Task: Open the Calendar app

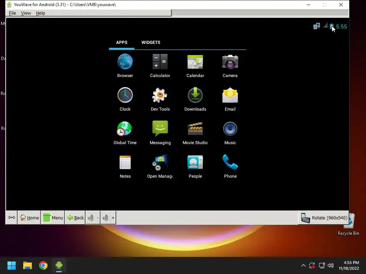Action: pyautogui.click(x=195, y=66)
